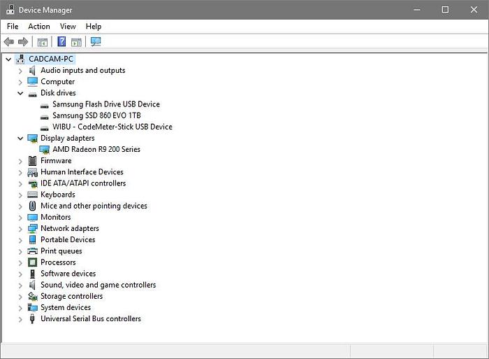Expand Sound, video and game controllers
This screenshot has width=489, height=359.
click(x=20, y=285)
